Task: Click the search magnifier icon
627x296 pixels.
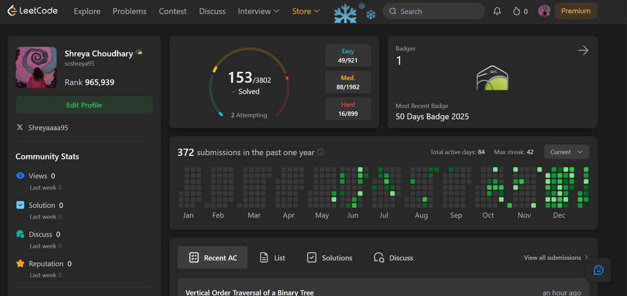Action: tap(393, 11)
